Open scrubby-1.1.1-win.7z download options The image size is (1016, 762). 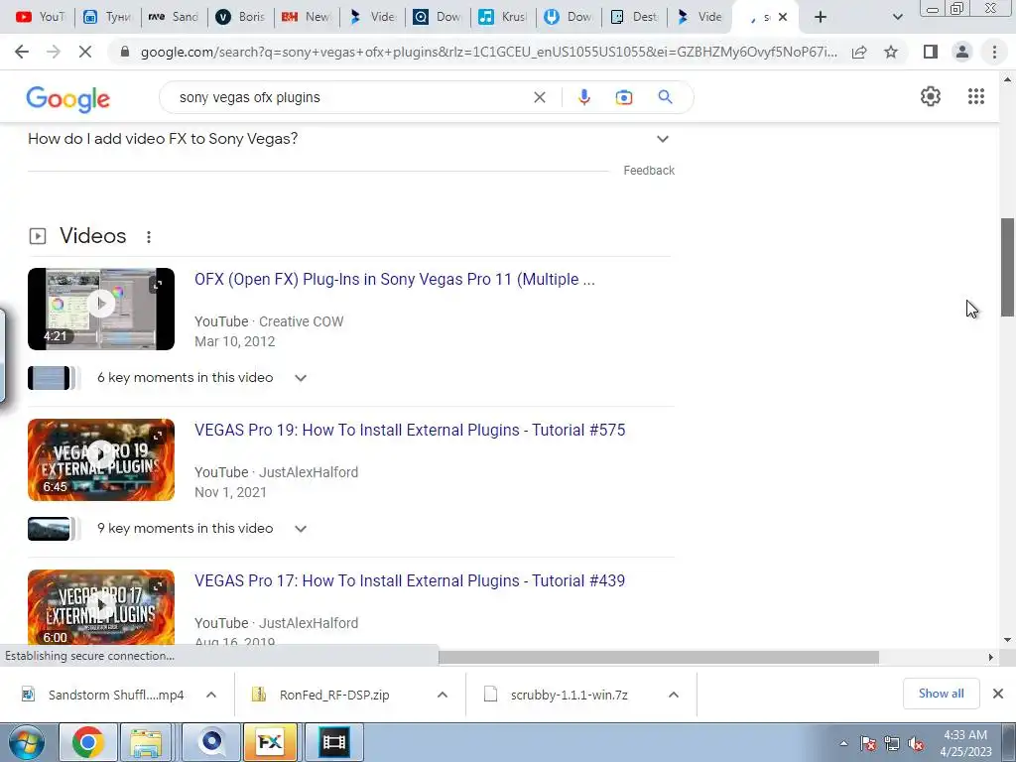point(674,695)
